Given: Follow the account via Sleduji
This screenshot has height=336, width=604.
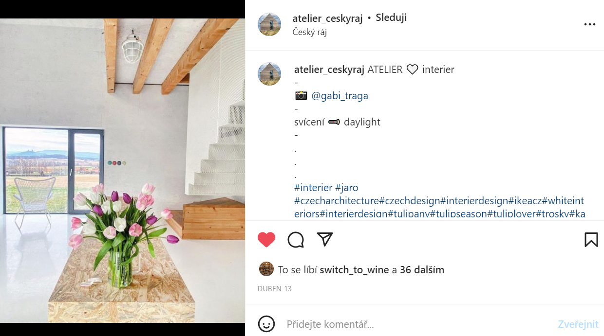Looking at the screenshot, I should point(391,18).
